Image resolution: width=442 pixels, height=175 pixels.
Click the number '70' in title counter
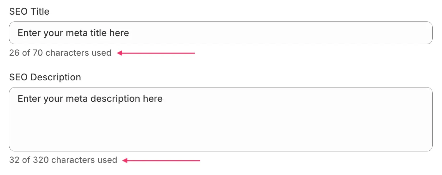click(x=38, y=53)
